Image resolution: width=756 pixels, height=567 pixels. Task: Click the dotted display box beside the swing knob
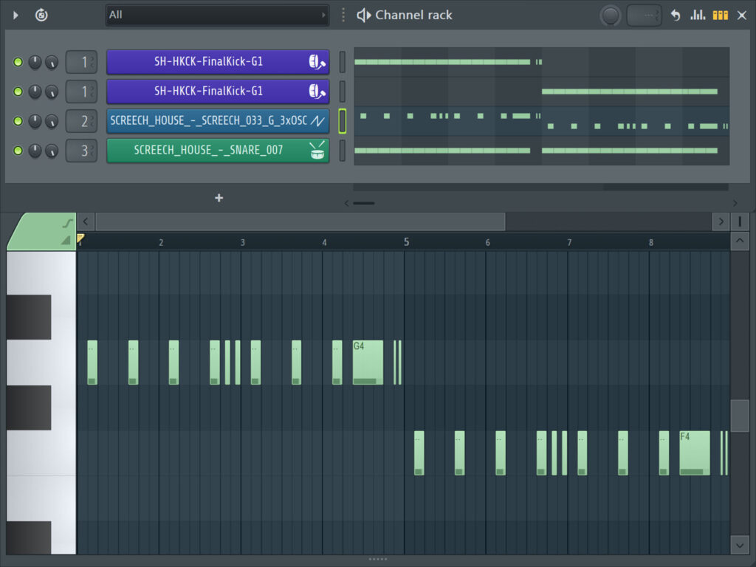point(644,16)
